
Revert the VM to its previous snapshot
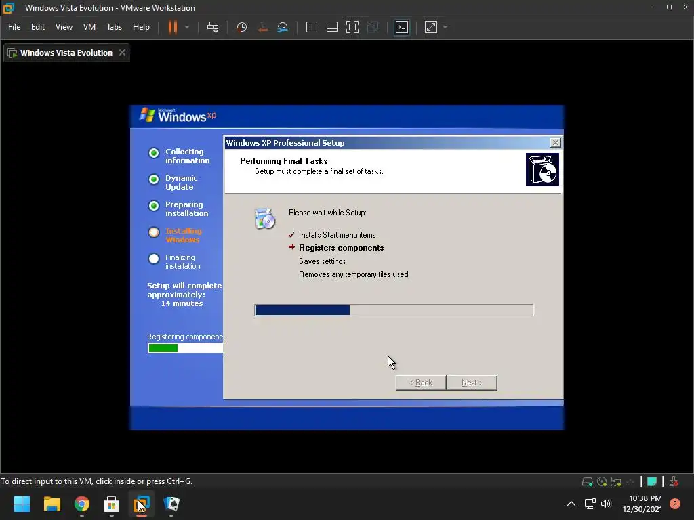tap(262, 27)
